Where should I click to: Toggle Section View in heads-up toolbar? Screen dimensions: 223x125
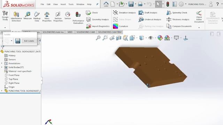118,38
